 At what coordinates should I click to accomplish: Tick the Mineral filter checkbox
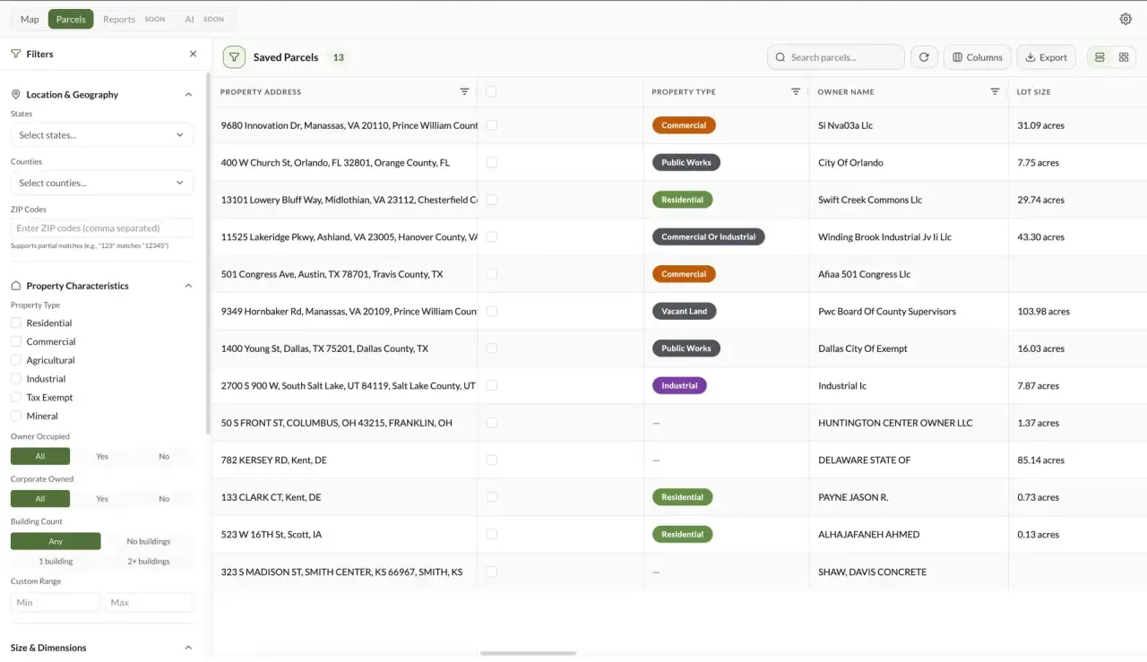[16, 416]
